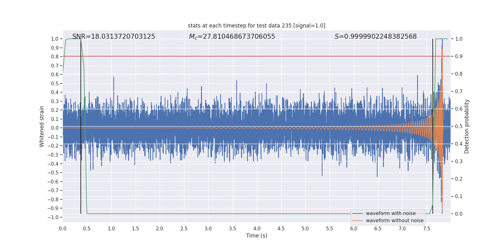Click the blue line swatch in legend

358,213
